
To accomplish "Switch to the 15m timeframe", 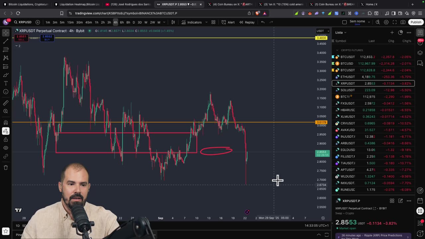I will click(70, 22).
